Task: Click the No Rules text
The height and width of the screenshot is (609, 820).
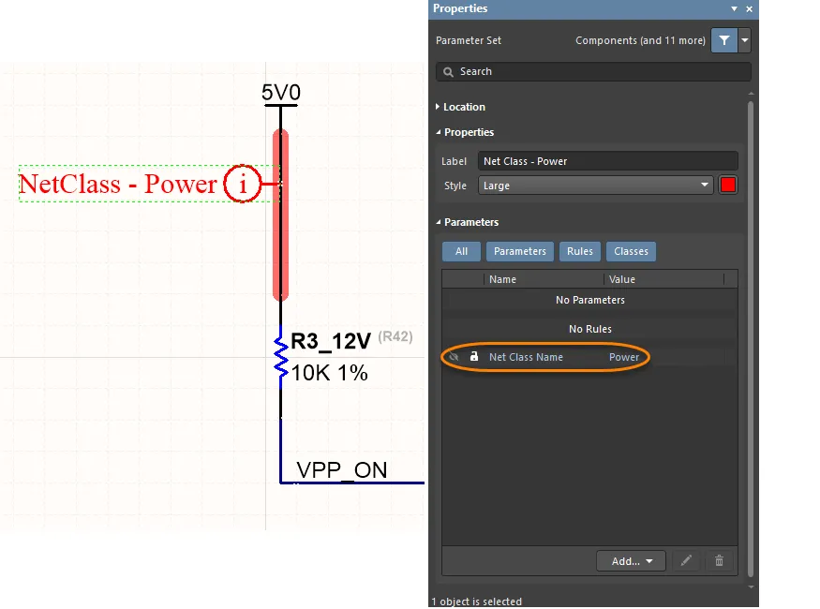Action: [590, 329]
